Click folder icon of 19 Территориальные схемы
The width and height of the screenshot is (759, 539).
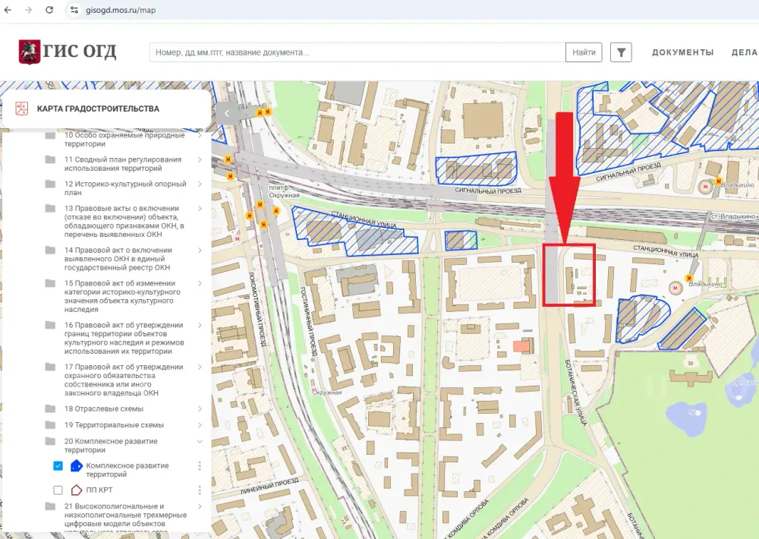click(50, 424)
